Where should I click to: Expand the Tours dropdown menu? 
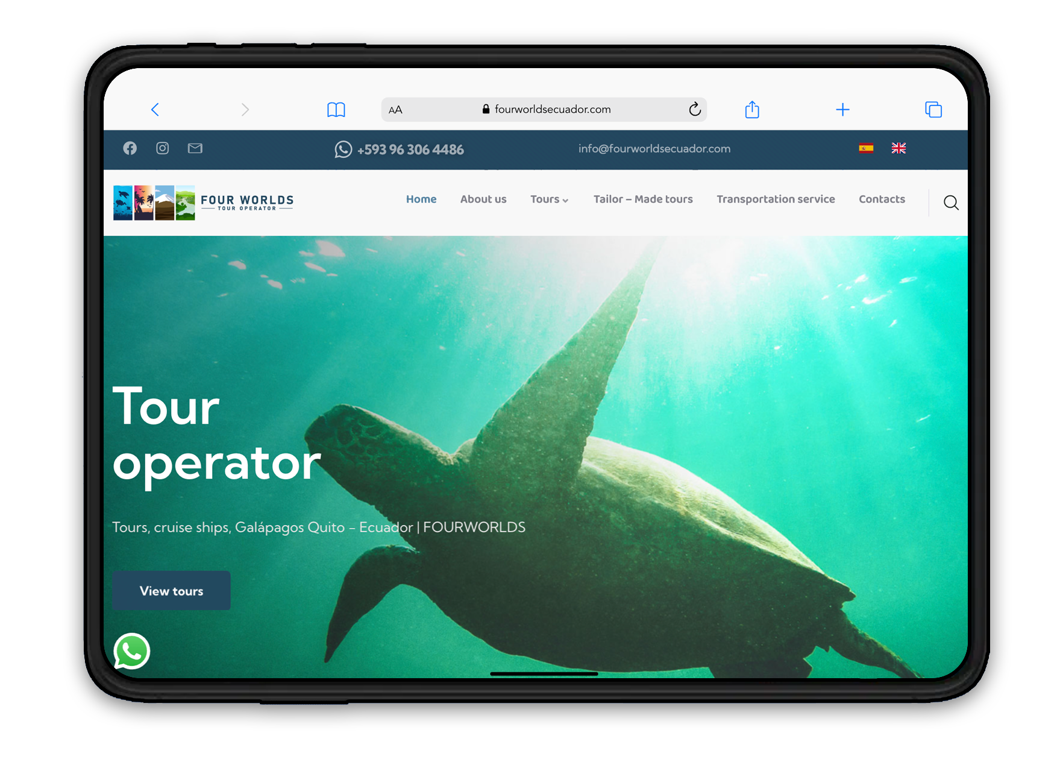point(549,200)
